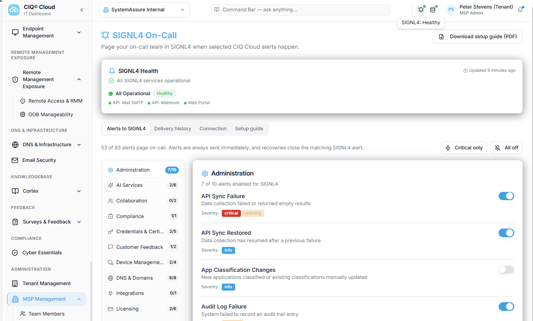Open the SystemAssure Internal tenant dropdown
The width and height of the screenshot is (533, 321).
click(x=144, y=10)
